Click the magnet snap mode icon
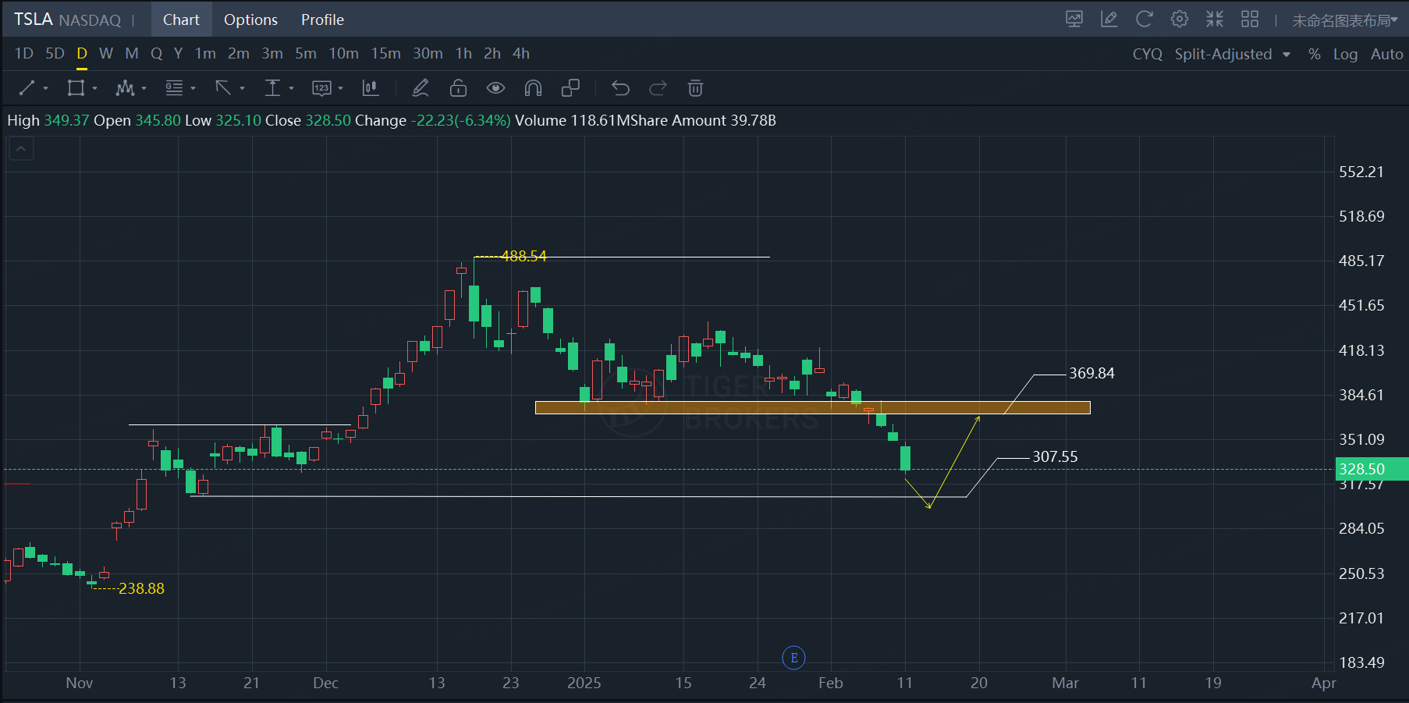This screenshot has width=1409, height=703. (x=533, y=88)
